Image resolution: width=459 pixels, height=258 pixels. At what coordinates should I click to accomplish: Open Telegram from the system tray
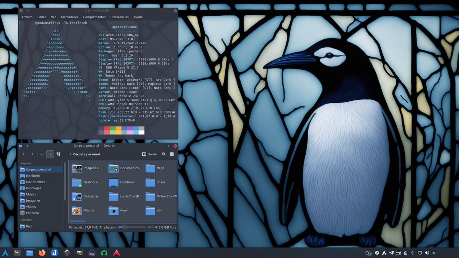391,253
